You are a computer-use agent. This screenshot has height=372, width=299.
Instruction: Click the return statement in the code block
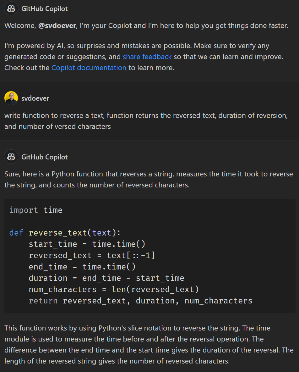(x=140, y=301)
